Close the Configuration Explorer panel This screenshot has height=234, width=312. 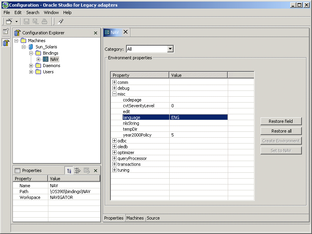[96, 33]
